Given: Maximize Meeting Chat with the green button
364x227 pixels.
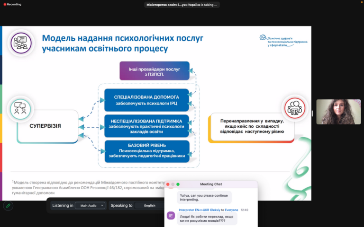Looking at the screenshot, I should [178, 184].
